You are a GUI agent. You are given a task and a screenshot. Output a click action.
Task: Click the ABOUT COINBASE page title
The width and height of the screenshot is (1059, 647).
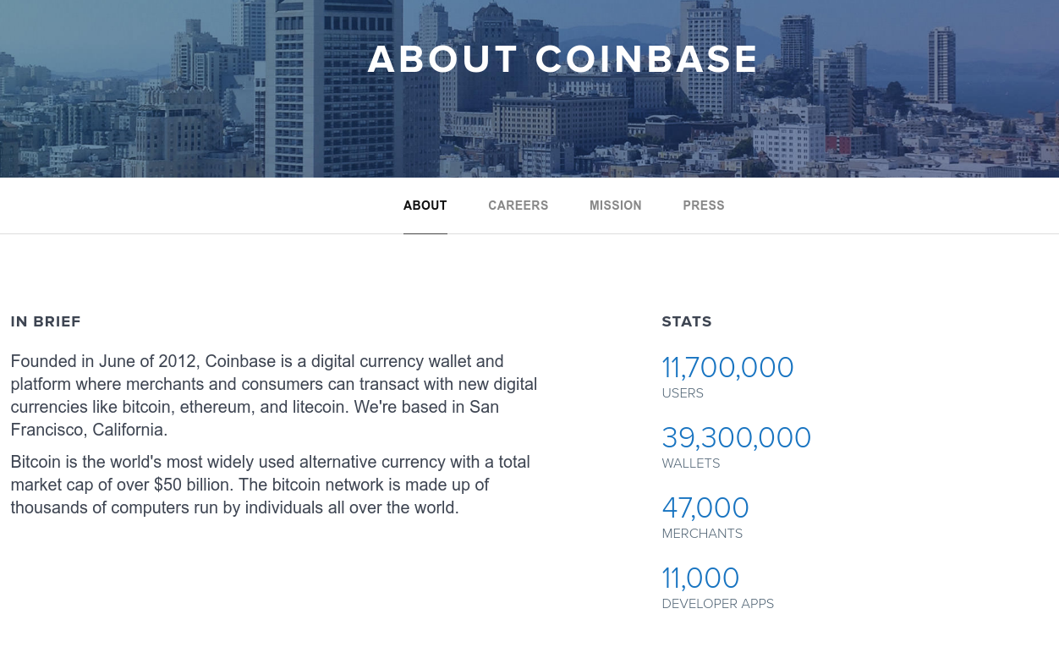pos(563,59)
